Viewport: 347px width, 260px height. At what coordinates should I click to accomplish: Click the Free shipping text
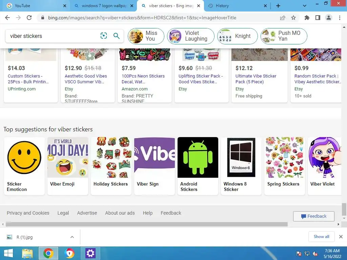(x=249, y=96)
